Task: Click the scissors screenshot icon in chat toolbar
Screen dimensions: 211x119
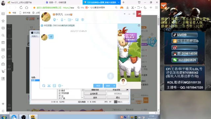Action: tap(49, 86)
